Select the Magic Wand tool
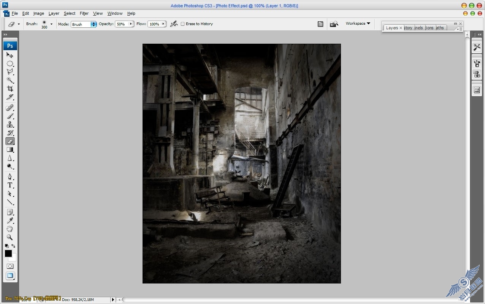 [10, 80]
